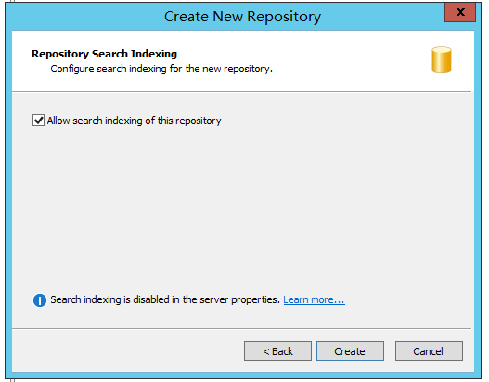The image size is (489, 382).
Task: Click the blue left border of the dialog
Action: pos(8,199)
